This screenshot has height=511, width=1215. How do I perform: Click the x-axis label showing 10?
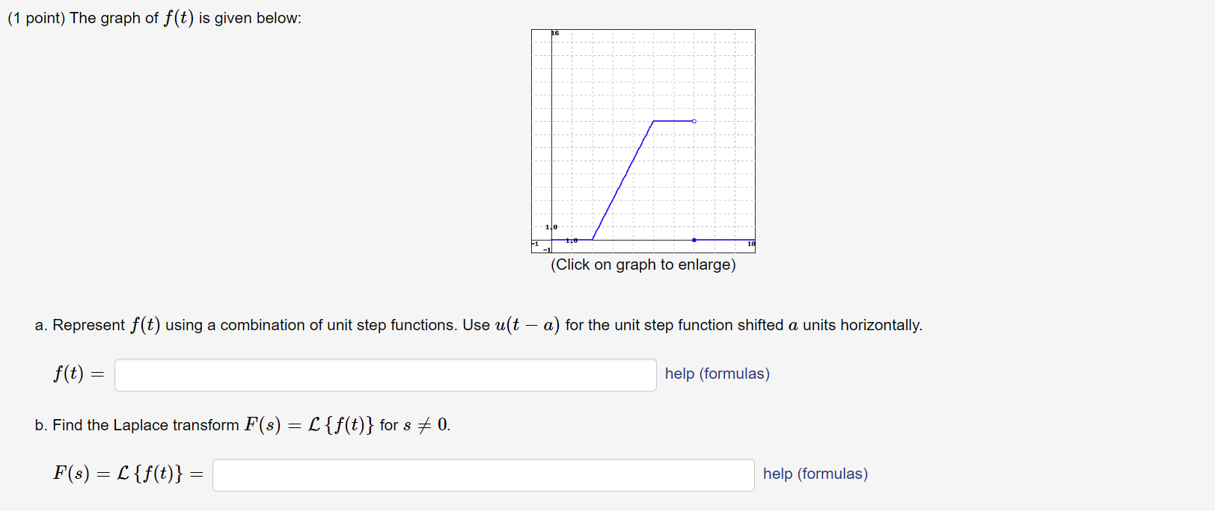[x=750, y=243]
